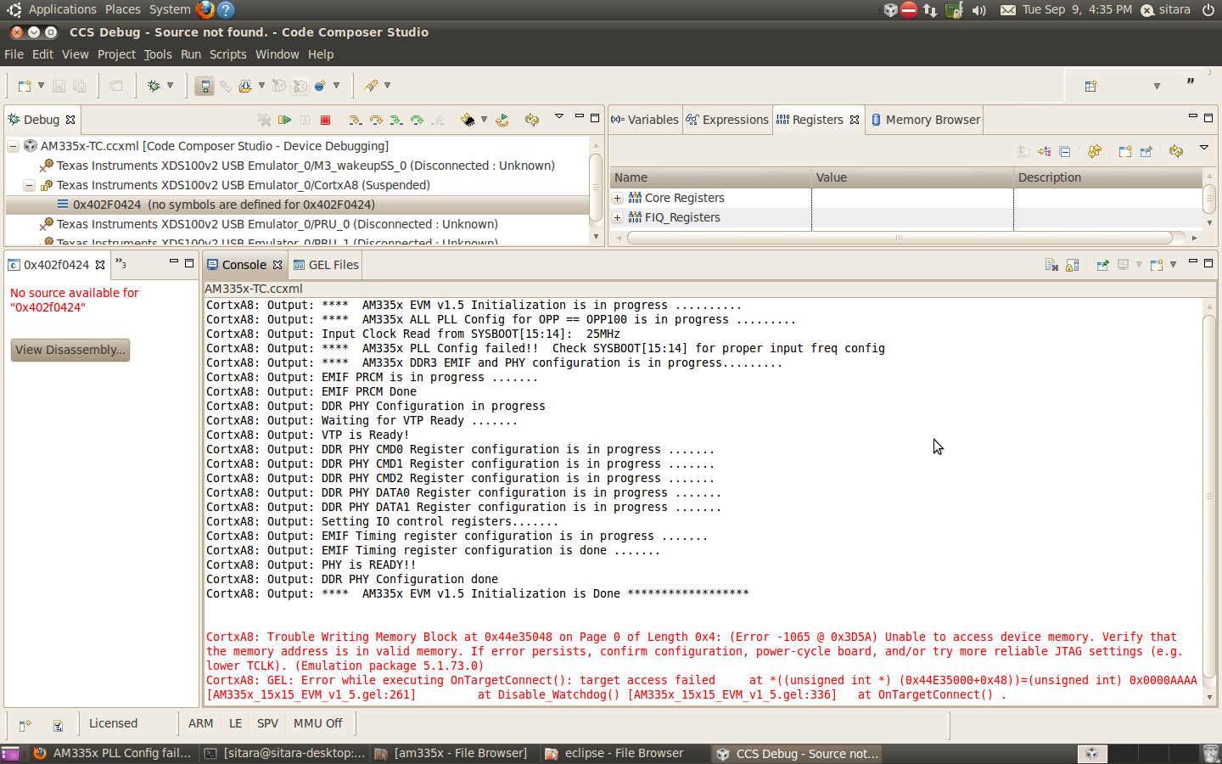Click the Open Perspective icon at top right
The height and width of the screenshot is (764, 1222).
pos(1091,86)
